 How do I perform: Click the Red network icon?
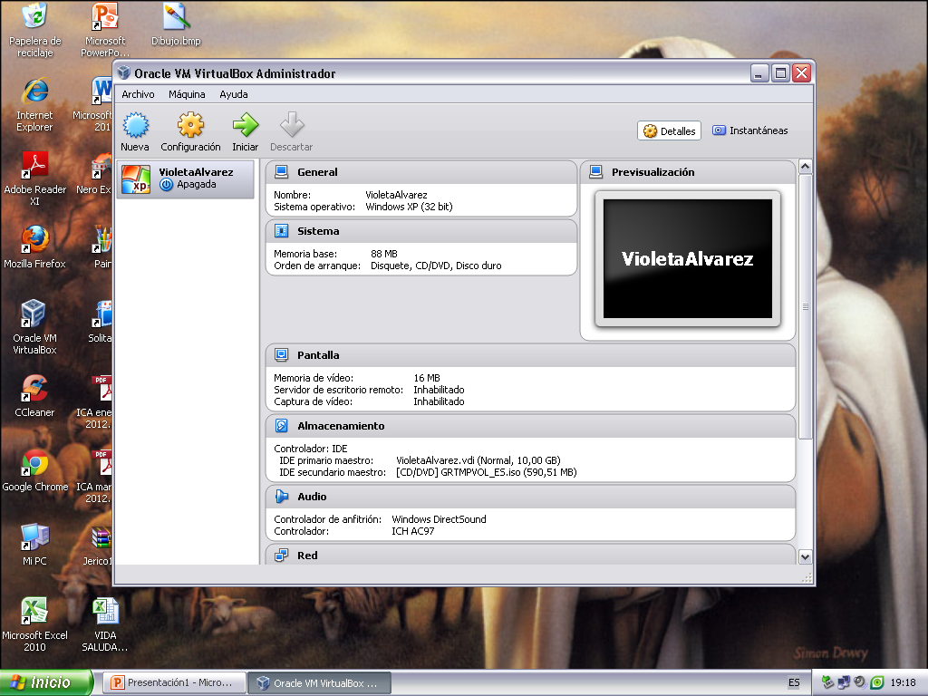pos(282,556)
